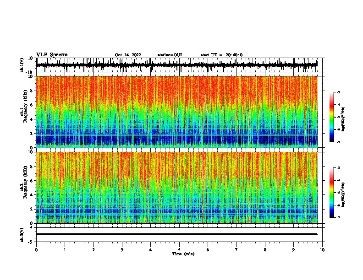Screen dimensions: 363x280
Task: Click the ch.1 "Frequency (kHz)" axis label
Action: pos(25,106)
